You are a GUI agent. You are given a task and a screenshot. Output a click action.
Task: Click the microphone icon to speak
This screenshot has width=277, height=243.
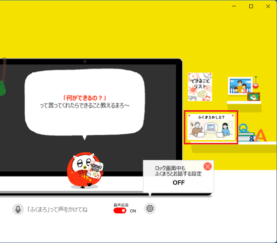pos(18,209)
